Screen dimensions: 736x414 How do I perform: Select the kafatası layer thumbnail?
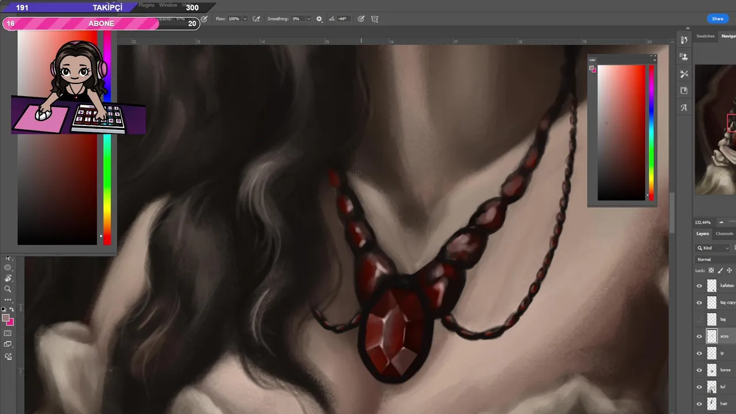tap(712, 286)
